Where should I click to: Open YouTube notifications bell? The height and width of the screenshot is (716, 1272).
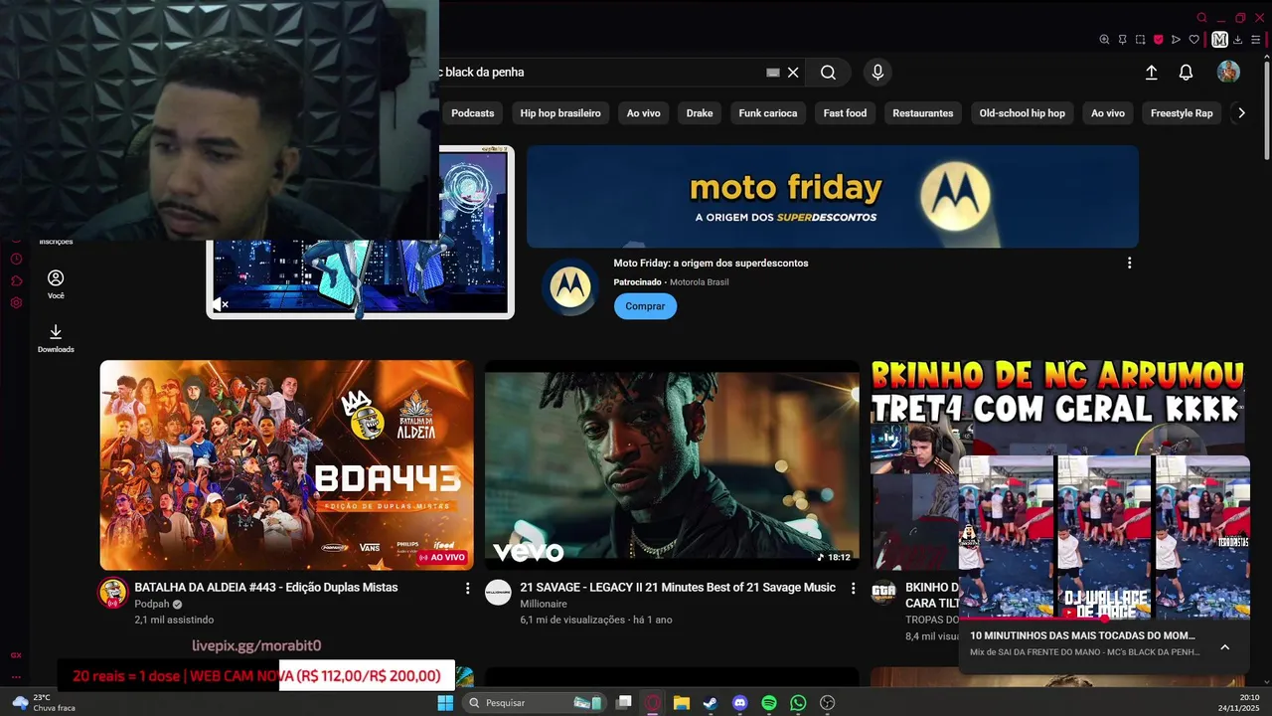coord(1186,73)
